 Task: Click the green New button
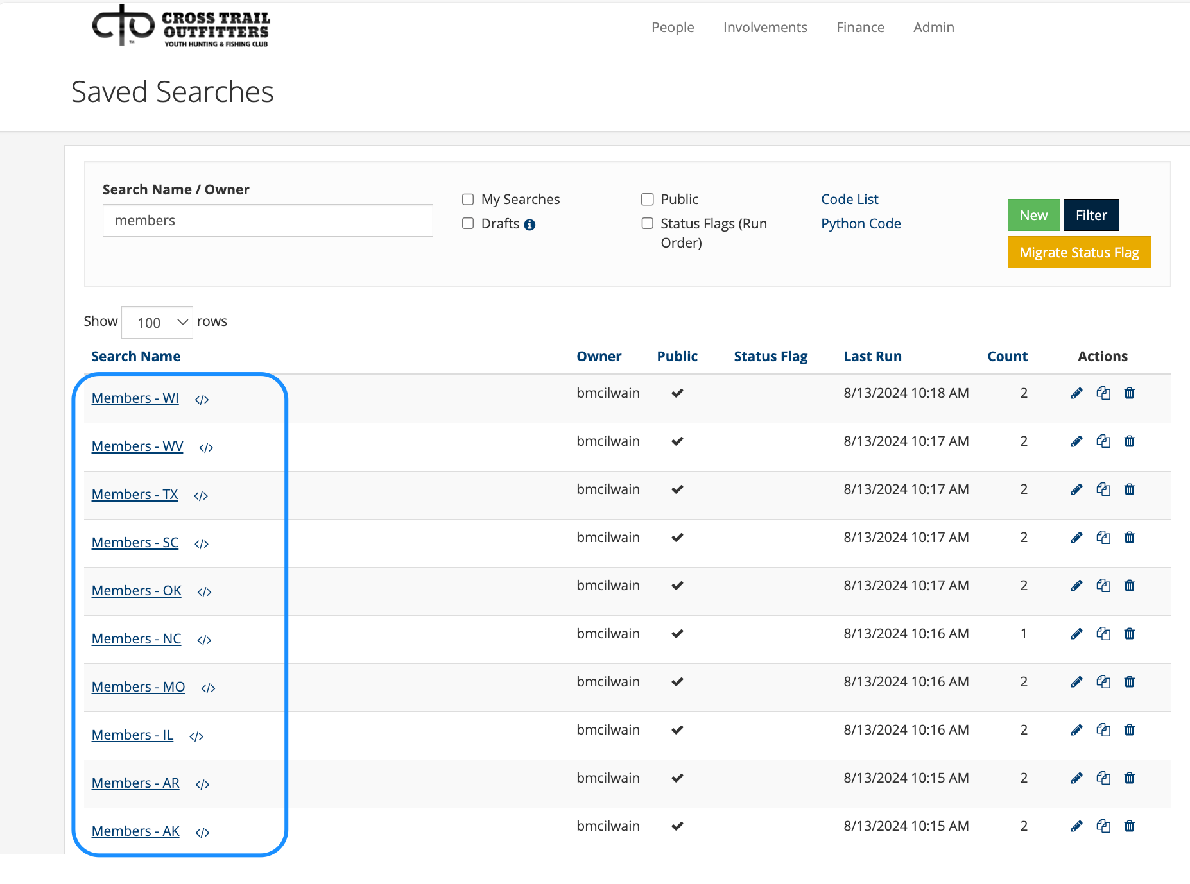point(1033,215)
